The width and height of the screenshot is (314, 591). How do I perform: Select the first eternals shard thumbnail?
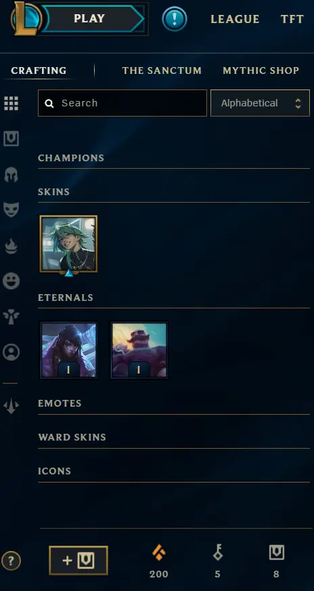coord(68,350)
